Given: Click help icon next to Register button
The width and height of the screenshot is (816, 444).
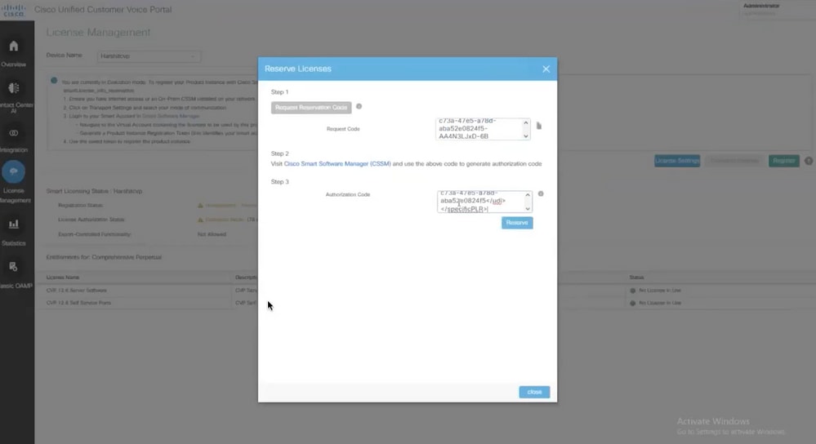Looking at the screenshot, I should 809,161.
